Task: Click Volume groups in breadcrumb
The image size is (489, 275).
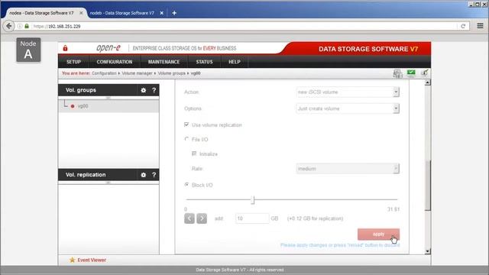Action: pyautogui.click(x=171, y=73)
